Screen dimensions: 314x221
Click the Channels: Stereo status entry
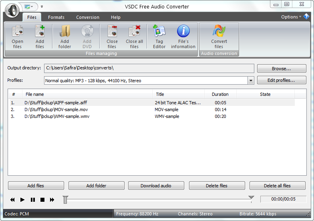click(x=195, y=214)
